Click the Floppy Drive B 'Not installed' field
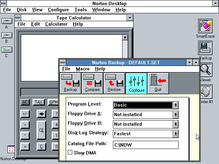The height and width of the screenshot is (164, 219). 143,124
